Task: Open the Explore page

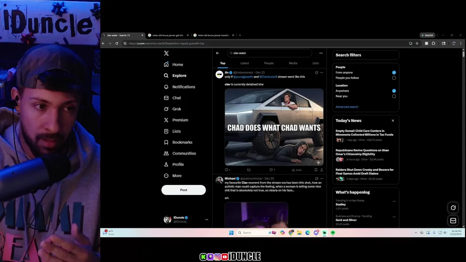Action: coord(175,76)
